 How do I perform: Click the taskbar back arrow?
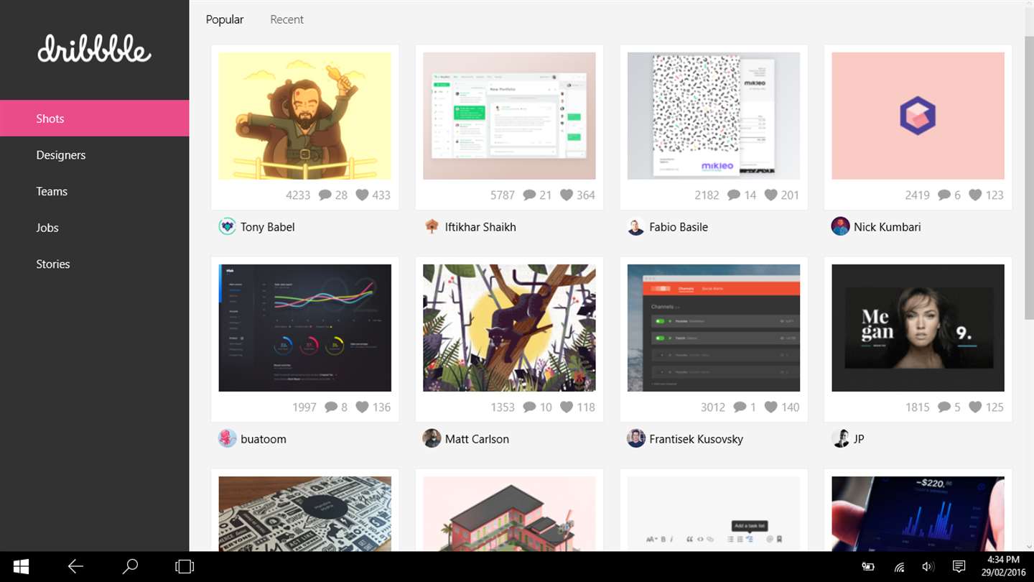[75, 567]
